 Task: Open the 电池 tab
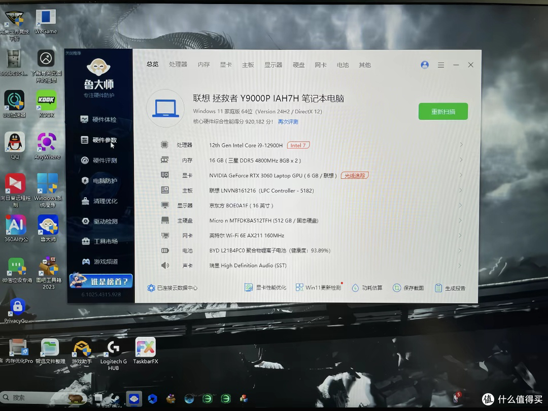342,65
